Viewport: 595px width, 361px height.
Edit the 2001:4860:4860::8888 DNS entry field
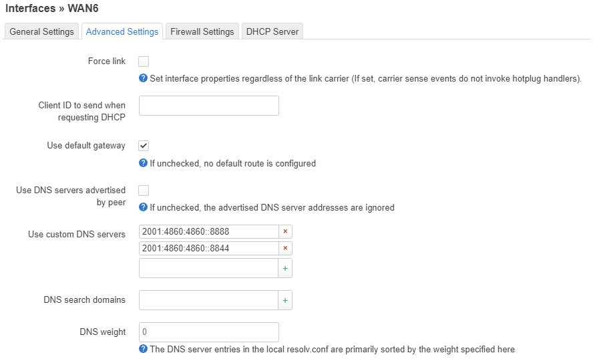pos(209,231)
